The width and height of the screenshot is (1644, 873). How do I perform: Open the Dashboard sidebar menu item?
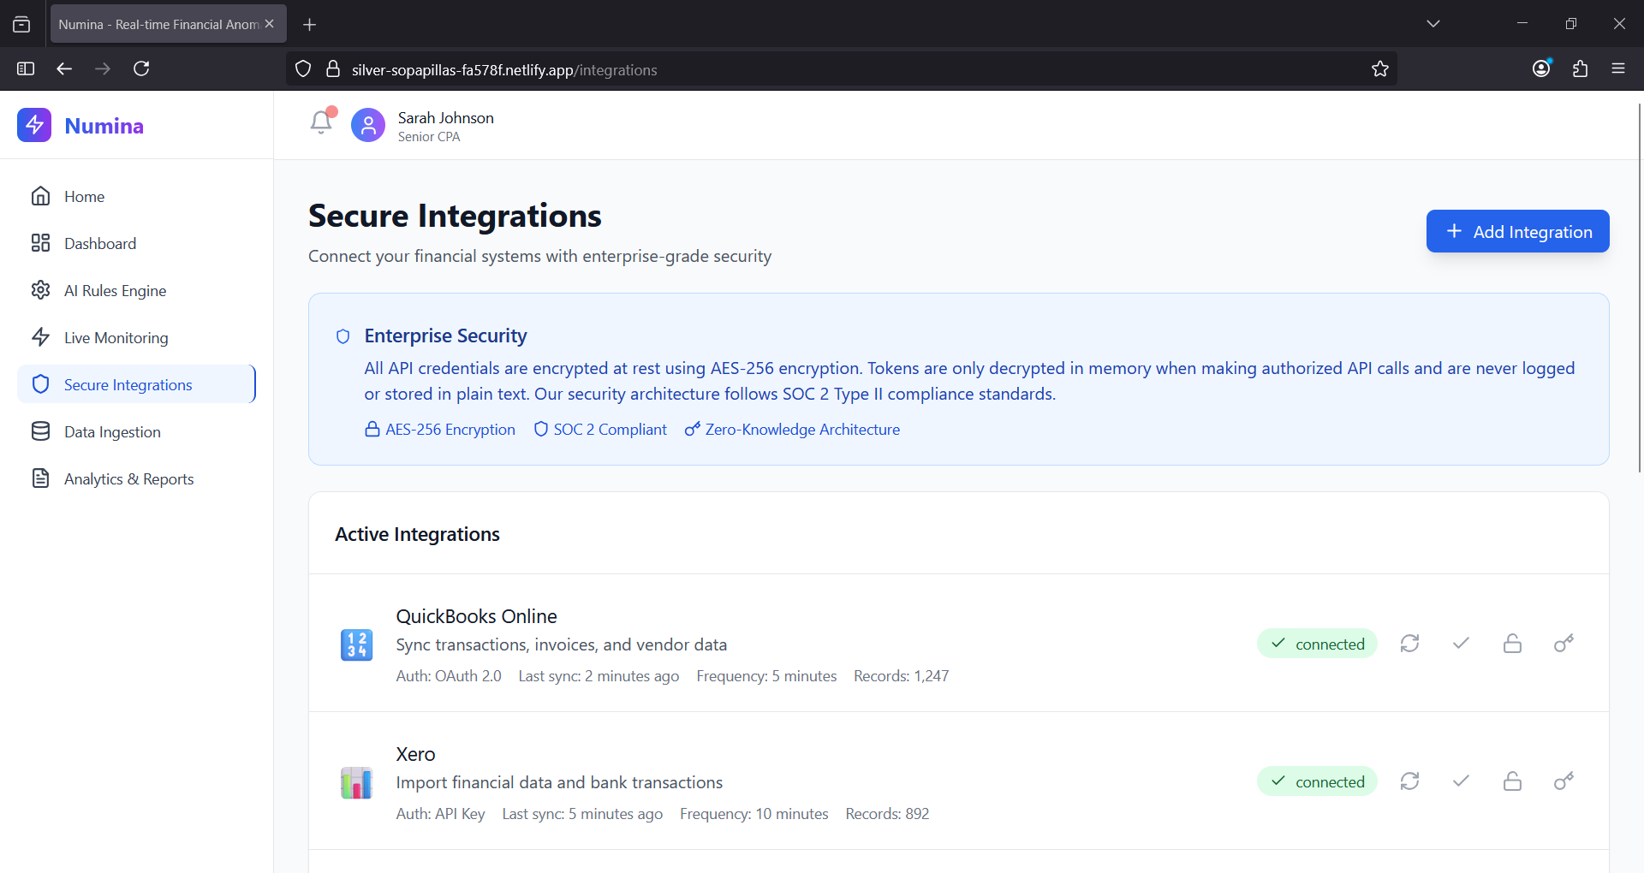[100, 244]
